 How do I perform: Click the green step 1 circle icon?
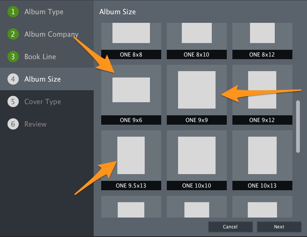coord(13,12)
